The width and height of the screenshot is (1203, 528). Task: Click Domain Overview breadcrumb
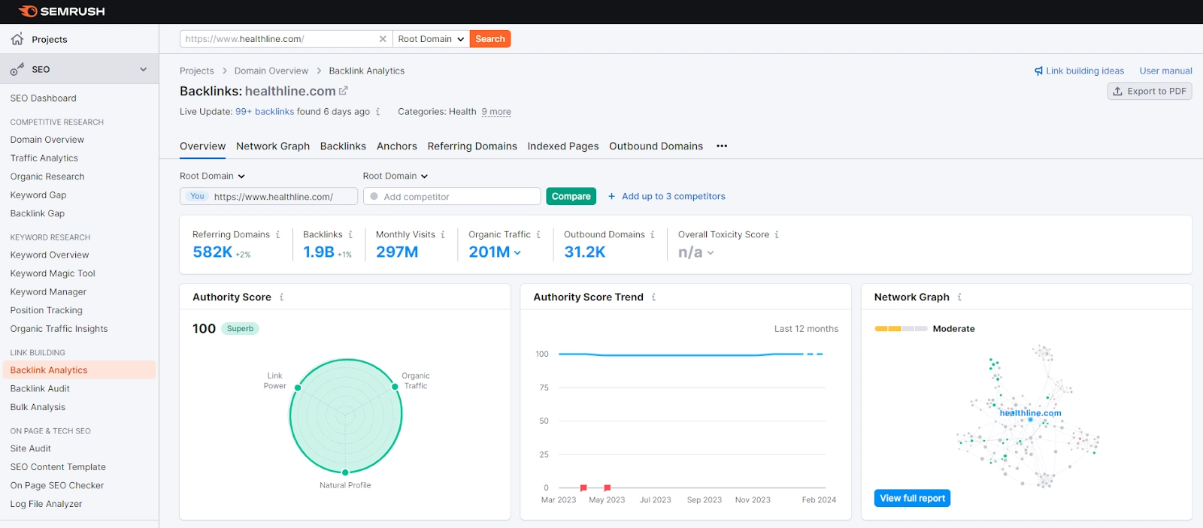[x=271, y=71]
